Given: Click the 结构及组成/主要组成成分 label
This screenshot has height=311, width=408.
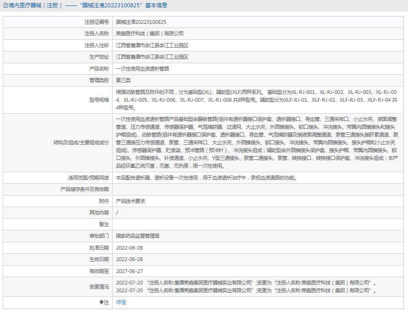Looking at the screenshot, I should click(x=81, y=142).
